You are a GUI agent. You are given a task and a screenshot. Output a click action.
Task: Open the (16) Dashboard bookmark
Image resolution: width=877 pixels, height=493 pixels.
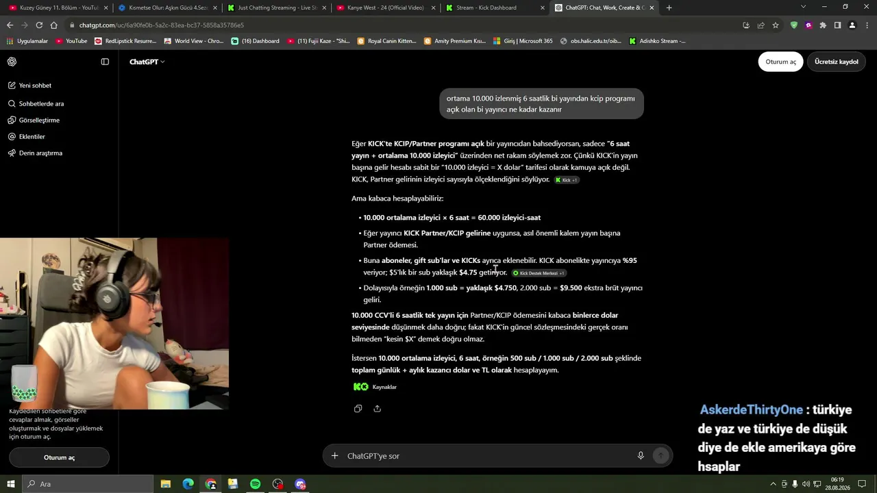(256, 41)
